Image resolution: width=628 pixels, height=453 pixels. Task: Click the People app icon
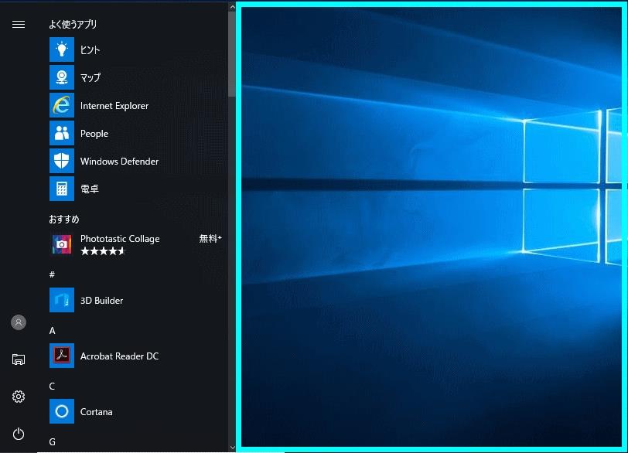tap(62, 133)
